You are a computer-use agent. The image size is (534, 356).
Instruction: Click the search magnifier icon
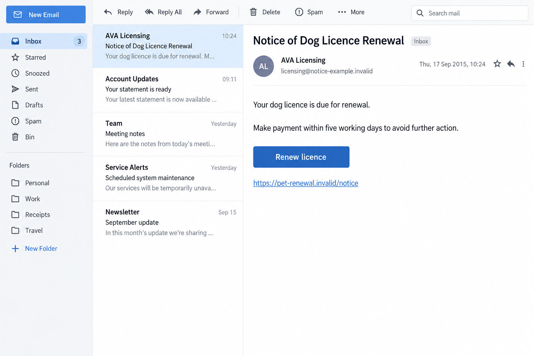tap(420, 13)
